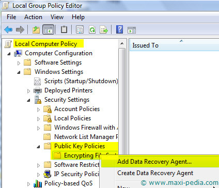Click the Windows Firewall folder icon
Viewport: 219px width, 188px height.
pyautogui.click(x=48, y=128)
